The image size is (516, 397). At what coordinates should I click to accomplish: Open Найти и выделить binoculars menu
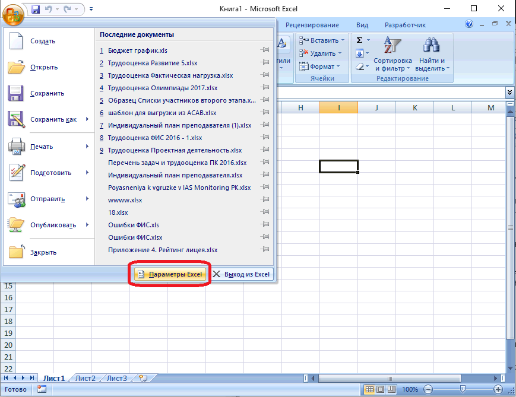coord(432,54)
